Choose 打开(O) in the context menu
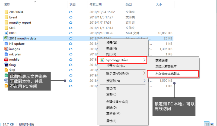This screenshot has width=217, height=126. point(112,43)
